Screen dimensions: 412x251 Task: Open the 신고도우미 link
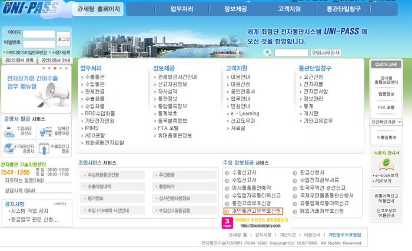click(x=242, y=121)
